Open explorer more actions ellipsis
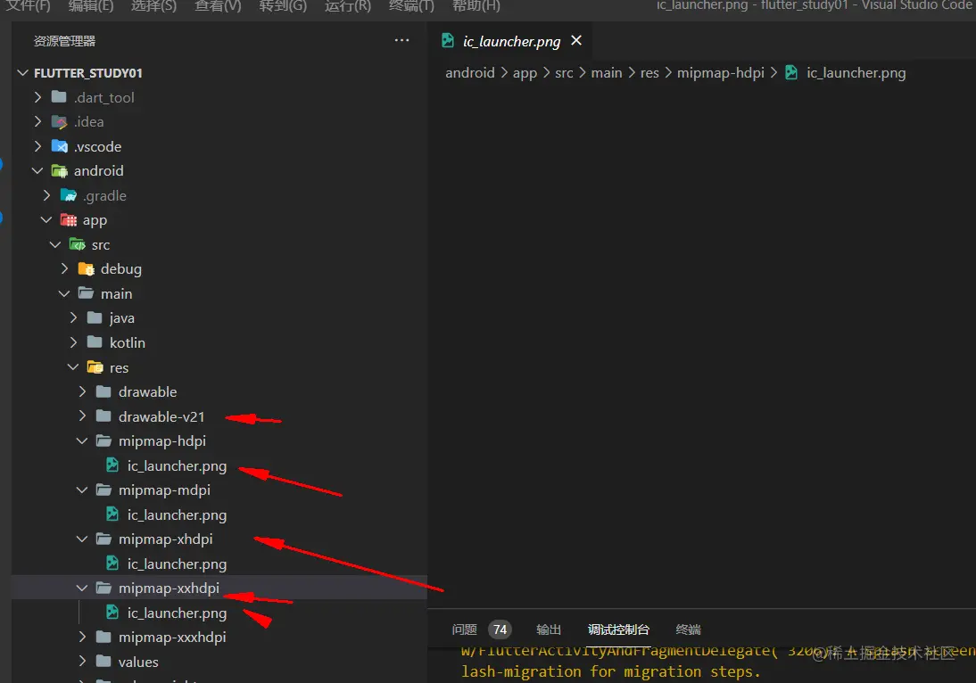 pyautogui.click(x=402, y=40)
